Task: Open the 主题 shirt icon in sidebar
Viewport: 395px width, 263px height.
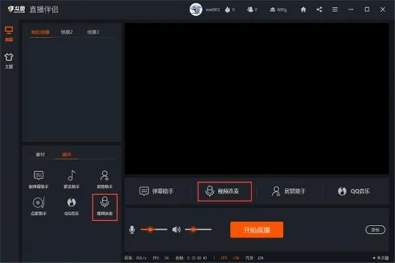Action: [x=9, y=60]
